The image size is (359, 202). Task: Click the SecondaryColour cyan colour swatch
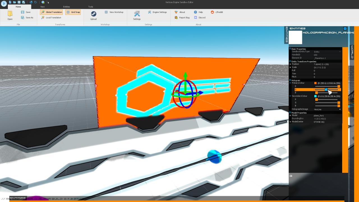click(x=316, y=96)
